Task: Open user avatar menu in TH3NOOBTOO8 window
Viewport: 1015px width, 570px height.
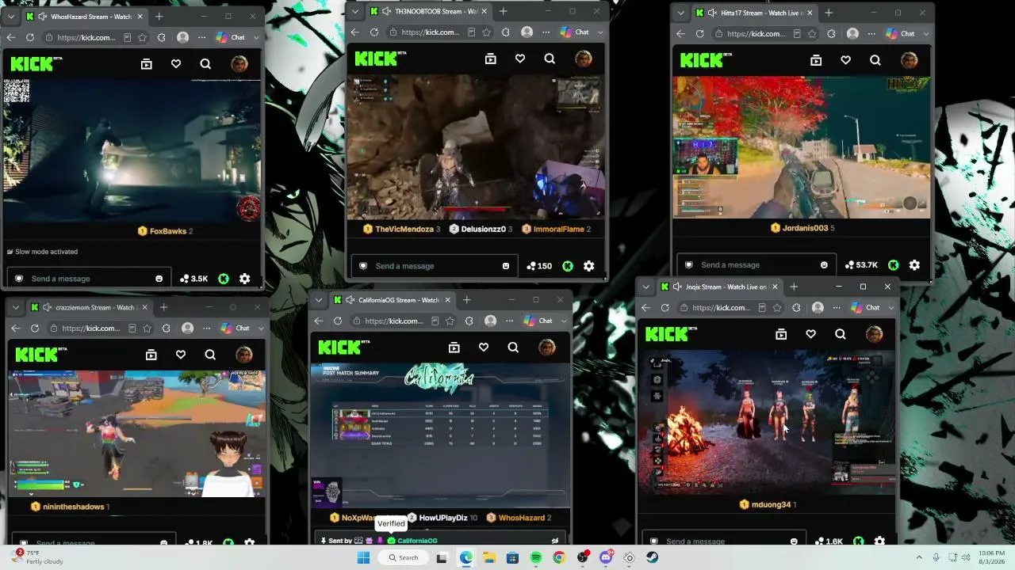Action: [583, 59]
